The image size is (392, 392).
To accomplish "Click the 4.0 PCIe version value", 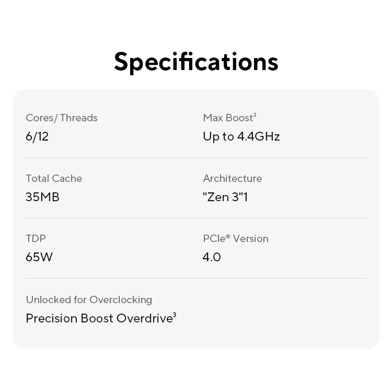I will pyautogui.click(x=212, y=257).
